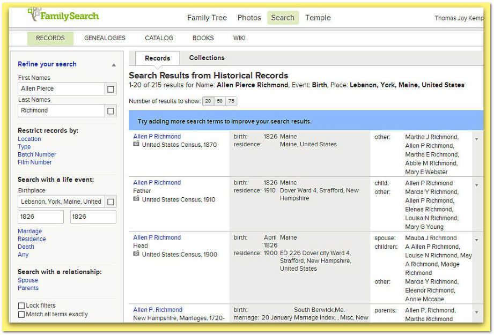Select the Collections results tab

click(x=207, y=58)
